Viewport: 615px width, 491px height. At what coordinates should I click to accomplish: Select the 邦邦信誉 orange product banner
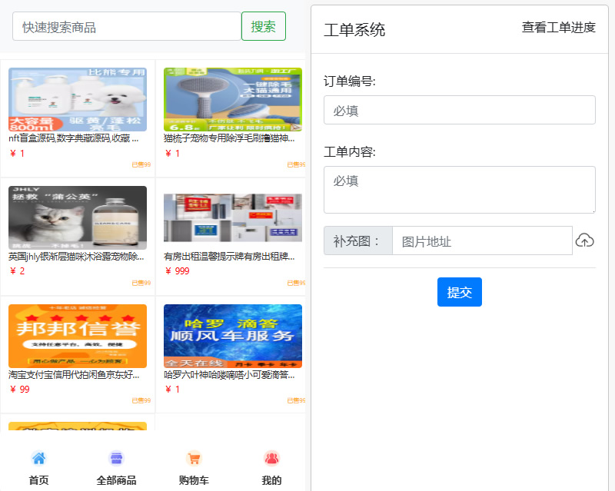click(77, 336)
